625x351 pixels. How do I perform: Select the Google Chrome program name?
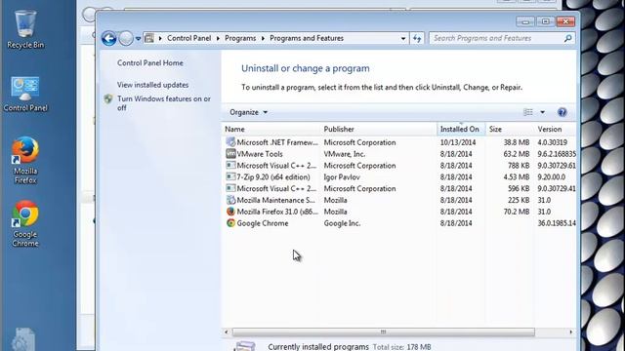[263, 223]
